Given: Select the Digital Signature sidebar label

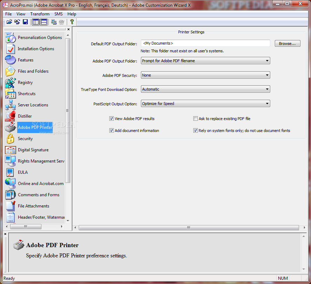Looking at the screenshot, I should (x=33, y=150).
